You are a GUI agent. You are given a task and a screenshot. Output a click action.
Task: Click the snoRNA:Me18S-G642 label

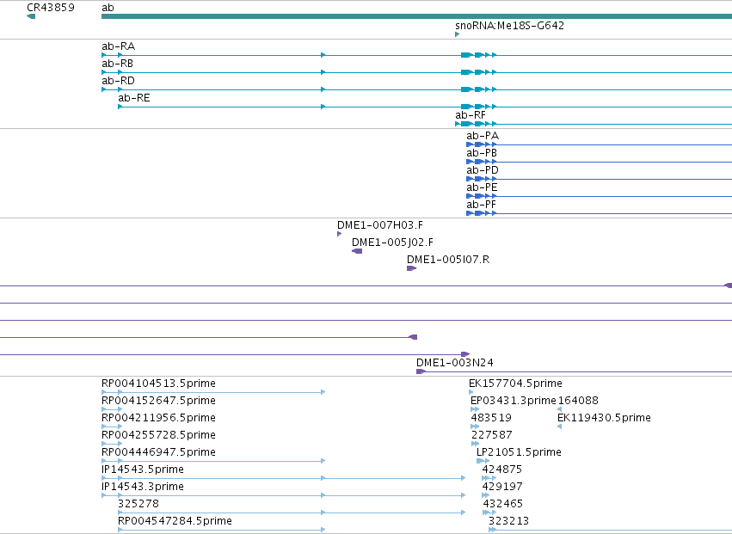509,25
